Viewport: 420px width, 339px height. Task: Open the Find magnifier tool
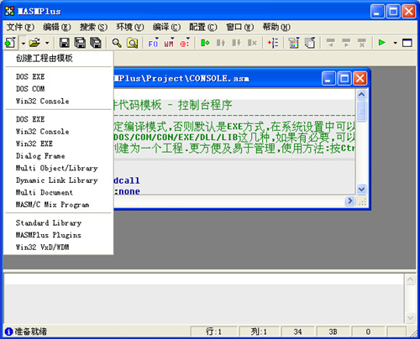click(x=117, y=43)
